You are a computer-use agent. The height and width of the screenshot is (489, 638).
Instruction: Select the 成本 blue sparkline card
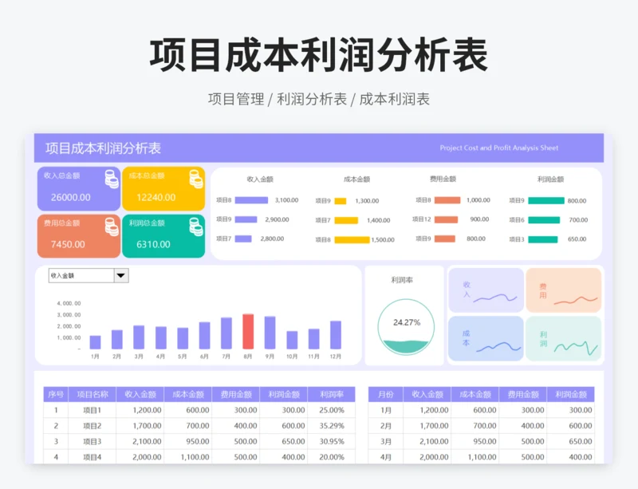tap(486, 339)
